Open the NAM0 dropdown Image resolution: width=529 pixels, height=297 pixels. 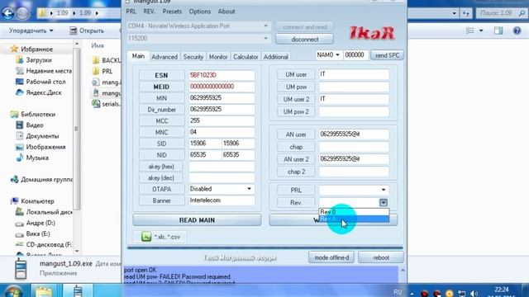click(x=328, y=55)
